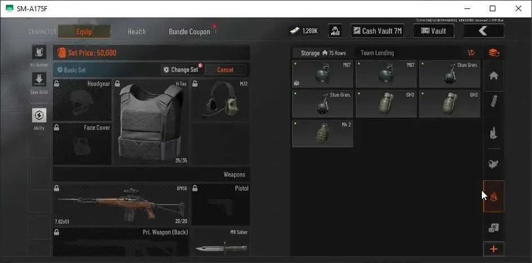Select the home storage filter icon
Viewport: 532px width, 263px height.
[494, 76]
